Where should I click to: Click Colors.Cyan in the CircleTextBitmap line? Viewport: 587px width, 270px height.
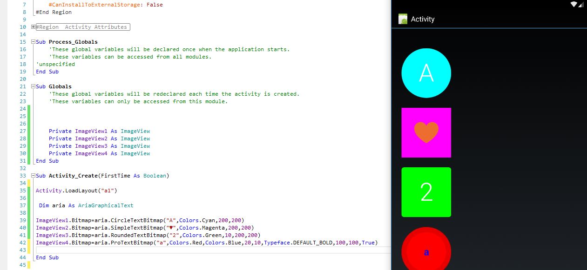pos(195,220)
